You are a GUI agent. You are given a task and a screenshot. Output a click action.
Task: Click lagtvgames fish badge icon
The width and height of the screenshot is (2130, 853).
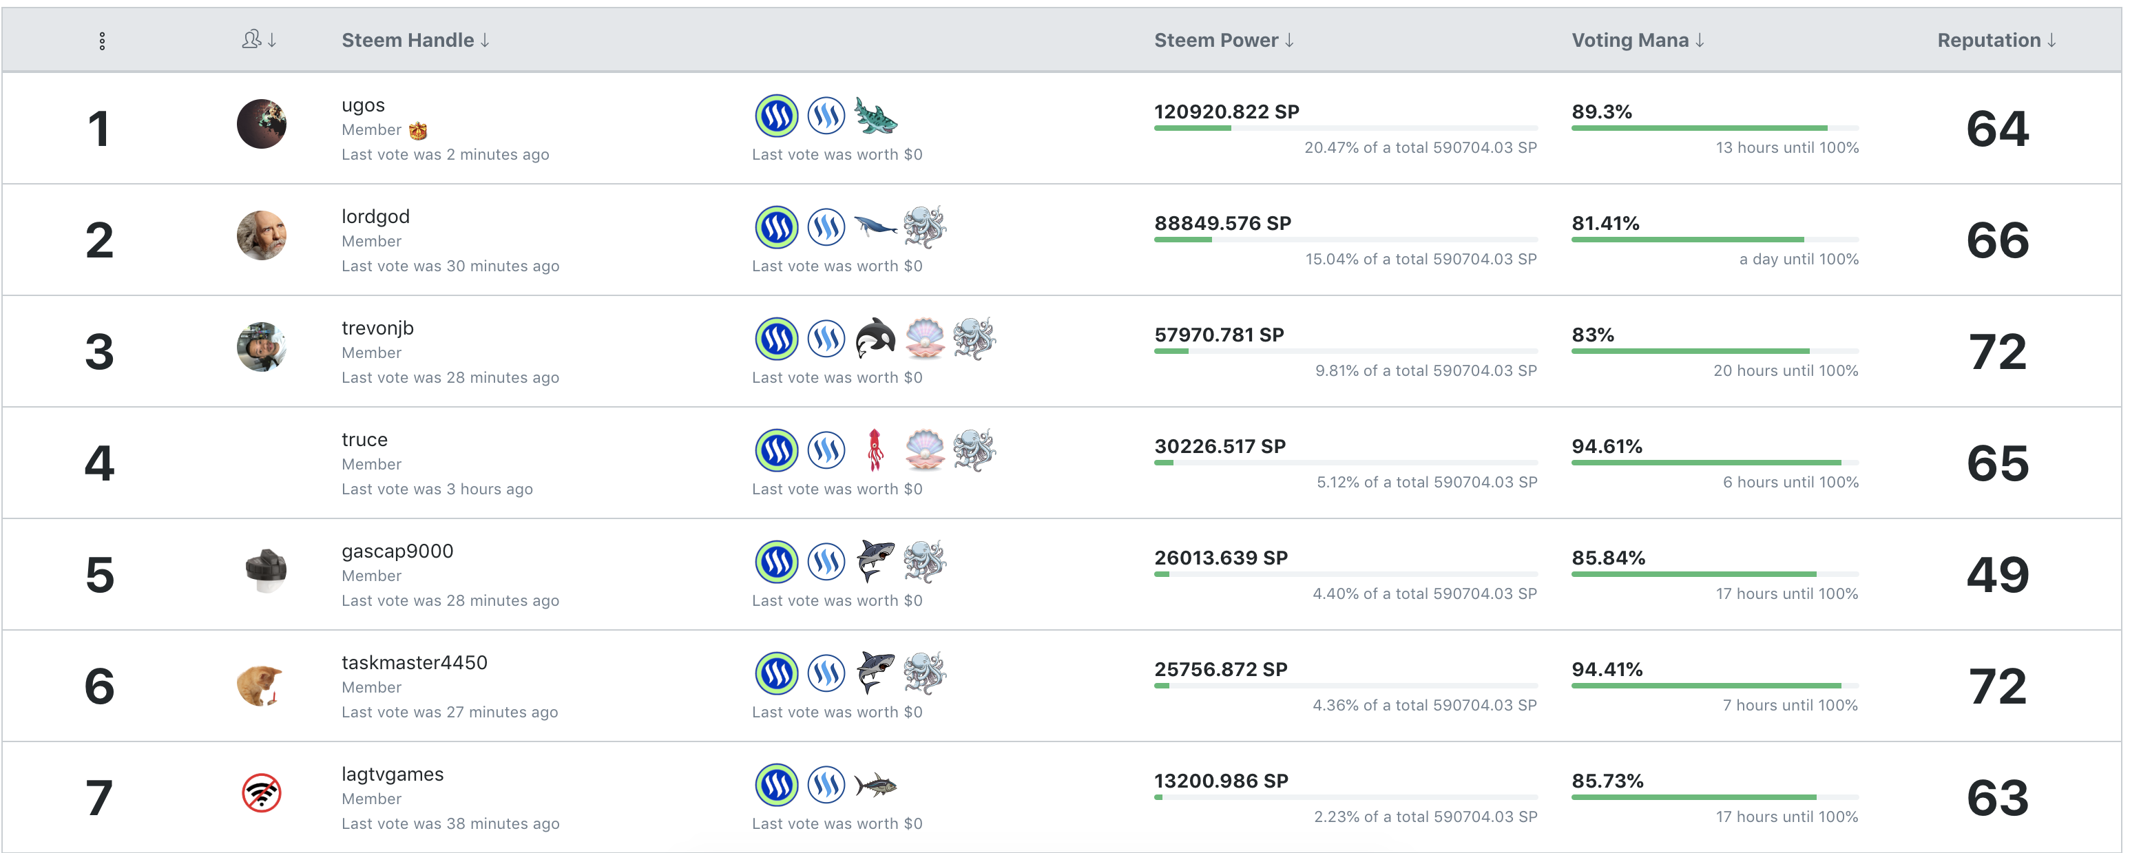(875, 784)
